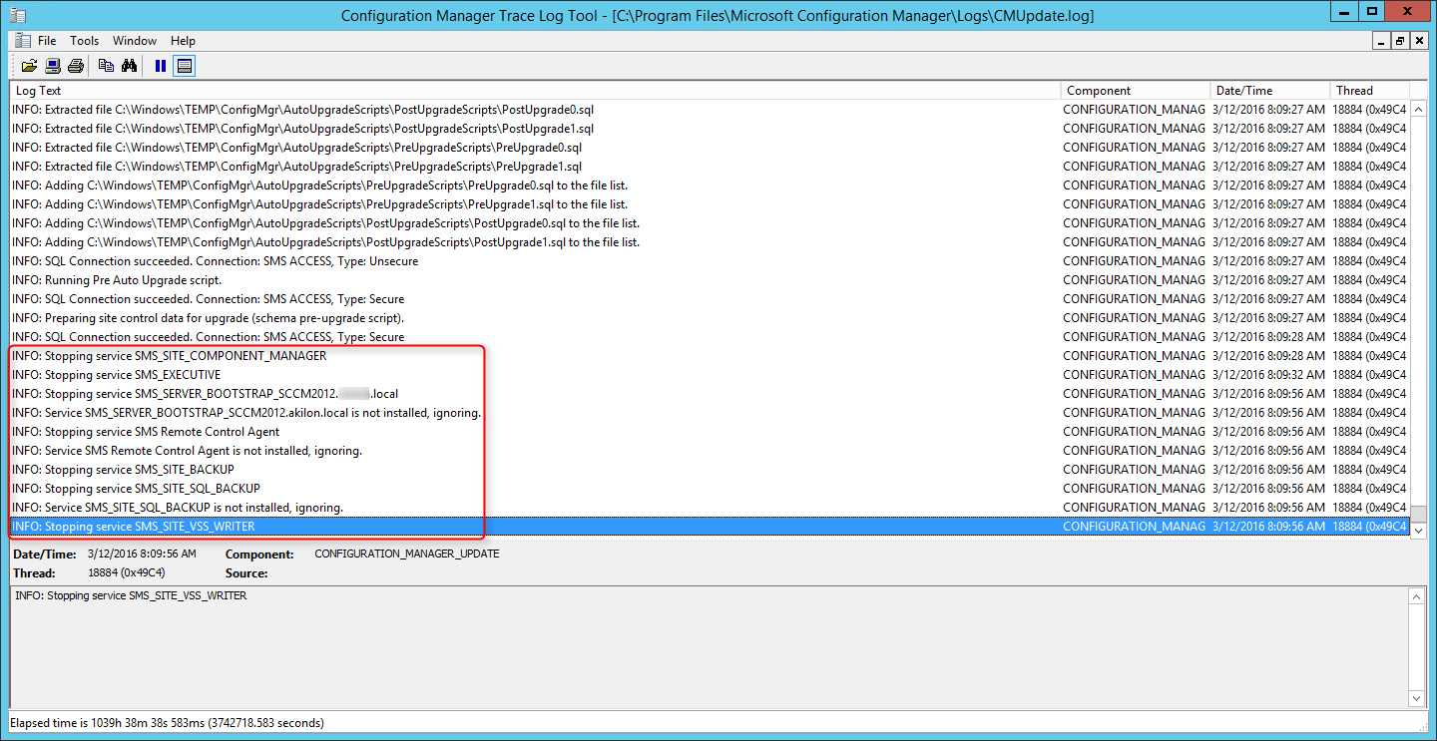Select row 'Stopping service SMS_EXECUTIVE'
Screen dimensions: 1437x741
(x=710, y=375)
